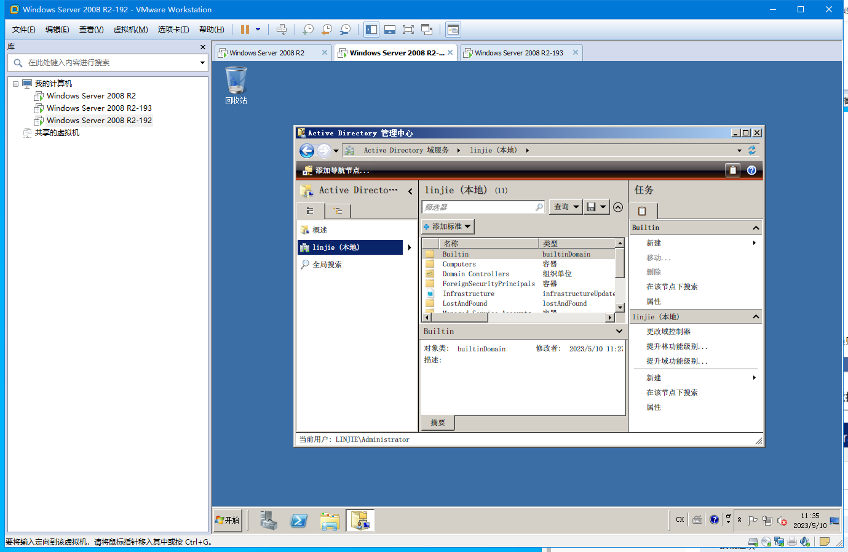Viewport: 848px width, 552px height.
Task: Launch Windows PowerShell from the taskbar
Action: coord(299,521)
